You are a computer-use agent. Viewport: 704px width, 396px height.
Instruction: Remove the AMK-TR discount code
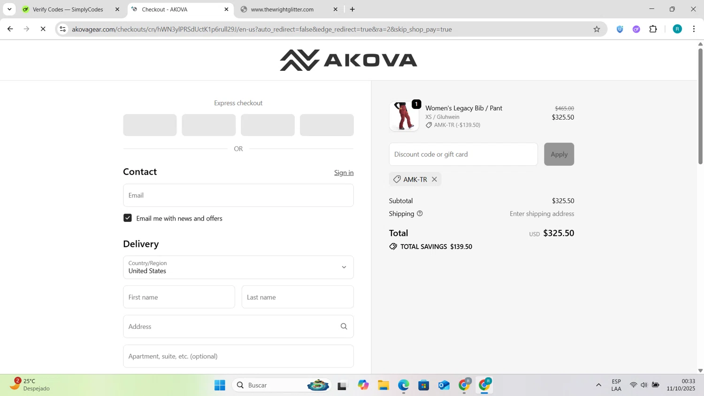point(434,179)
